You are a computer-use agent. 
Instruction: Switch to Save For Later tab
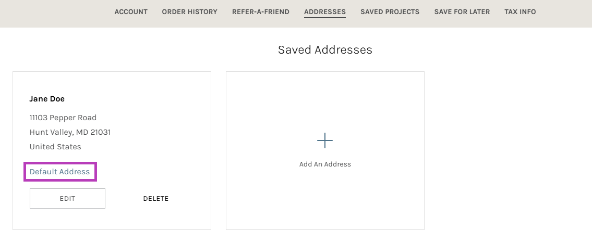click(x=462, y=11)
